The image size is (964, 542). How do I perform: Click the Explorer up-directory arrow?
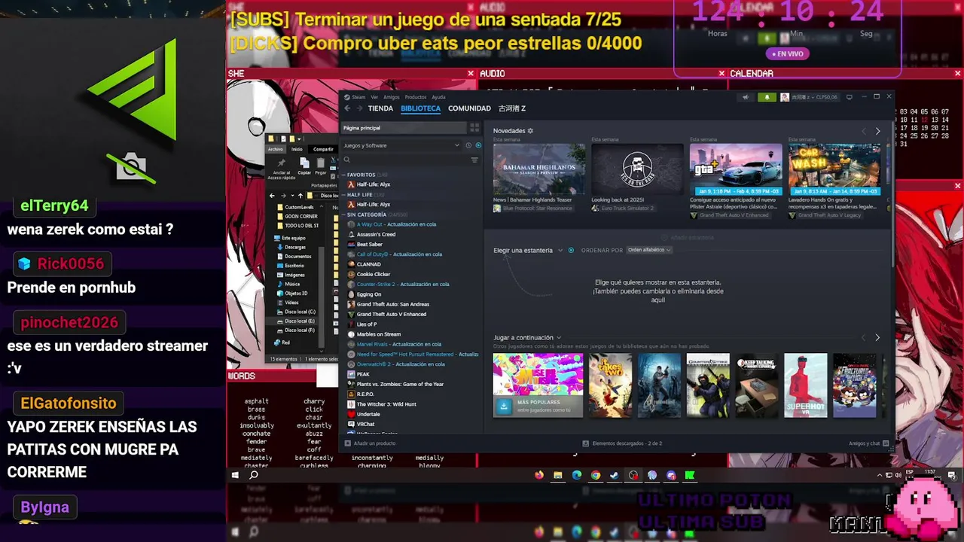pos(300,196)
